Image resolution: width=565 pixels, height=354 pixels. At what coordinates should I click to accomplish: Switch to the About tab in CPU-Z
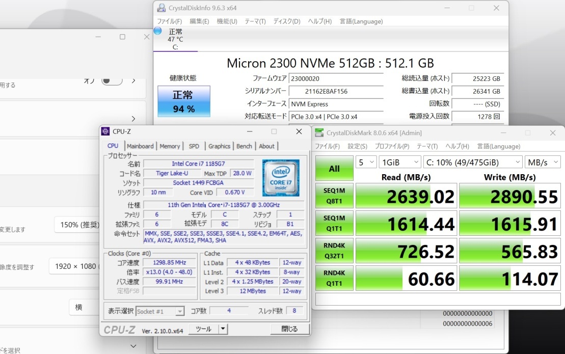(266, 146)
